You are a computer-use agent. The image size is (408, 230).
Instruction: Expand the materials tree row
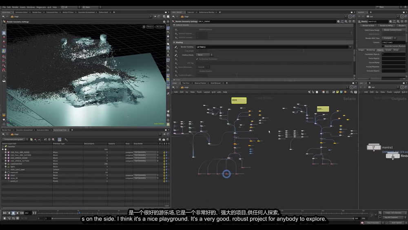[5, 172]
